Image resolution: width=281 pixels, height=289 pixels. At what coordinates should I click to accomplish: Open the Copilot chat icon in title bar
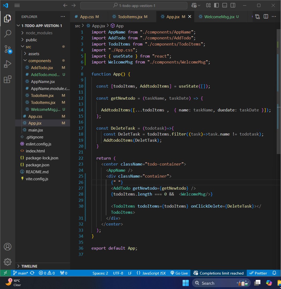[194, 5]
